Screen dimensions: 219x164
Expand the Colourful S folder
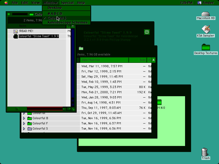point(24,128)
